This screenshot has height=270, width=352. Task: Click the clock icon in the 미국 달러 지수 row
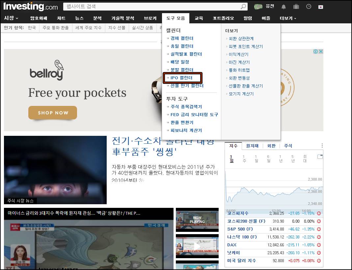click(319, 260)
